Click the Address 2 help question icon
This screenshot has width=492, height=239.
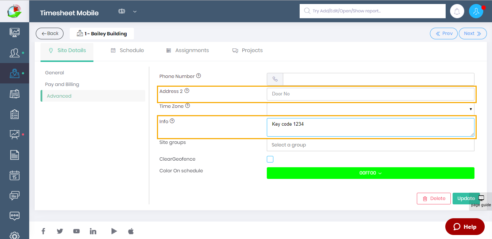tap(187, 91)
